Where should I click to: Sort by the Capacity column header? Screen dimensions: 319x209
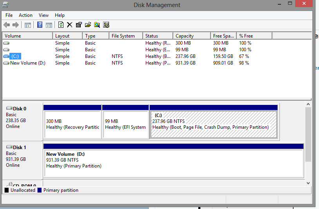(x=192, y=36)
